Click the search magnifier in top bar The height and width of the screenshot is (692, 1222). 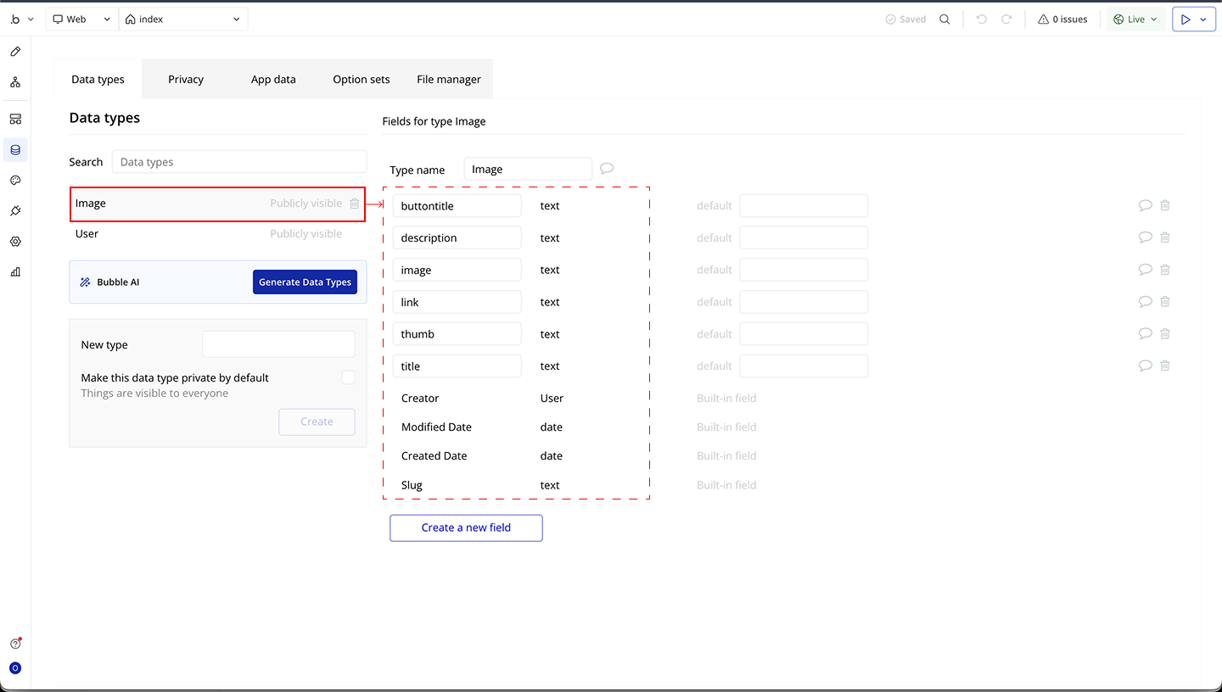tap(945, 20)
